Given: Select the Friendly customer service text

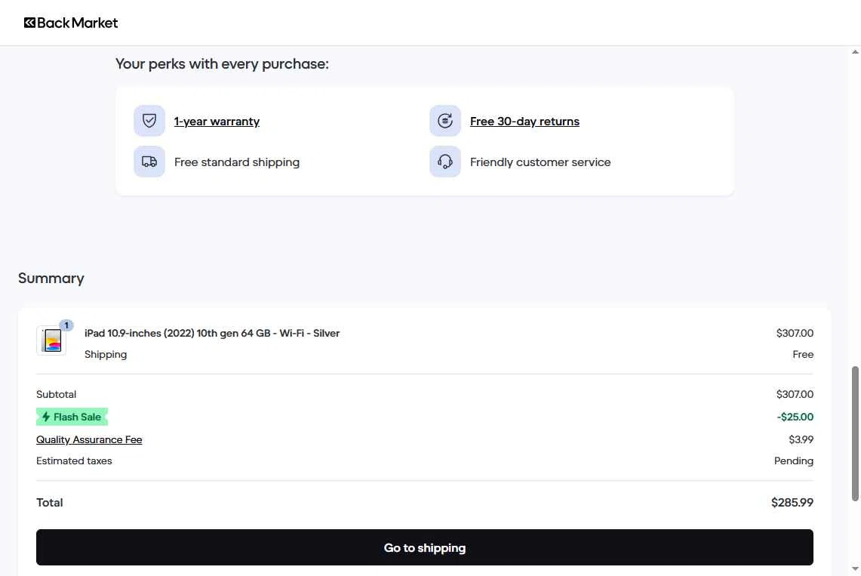Looking at the screenshot, I should point(540,162).
